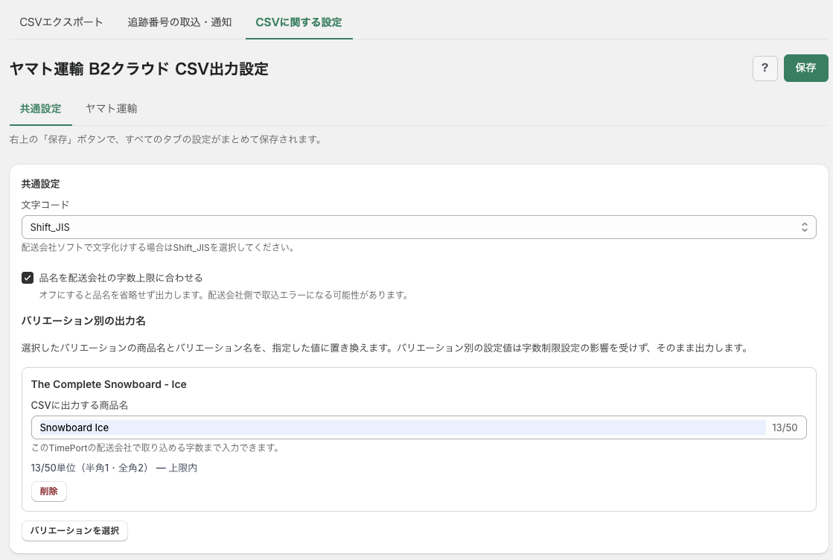Click the heading ヤマト運輸 B2クラウド CSV出力設定
Screen dimensions: 833x560
(138, 69)
